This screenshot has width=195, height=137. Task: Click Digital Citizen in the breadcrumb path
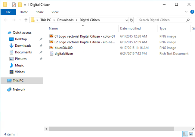[90, 20]
